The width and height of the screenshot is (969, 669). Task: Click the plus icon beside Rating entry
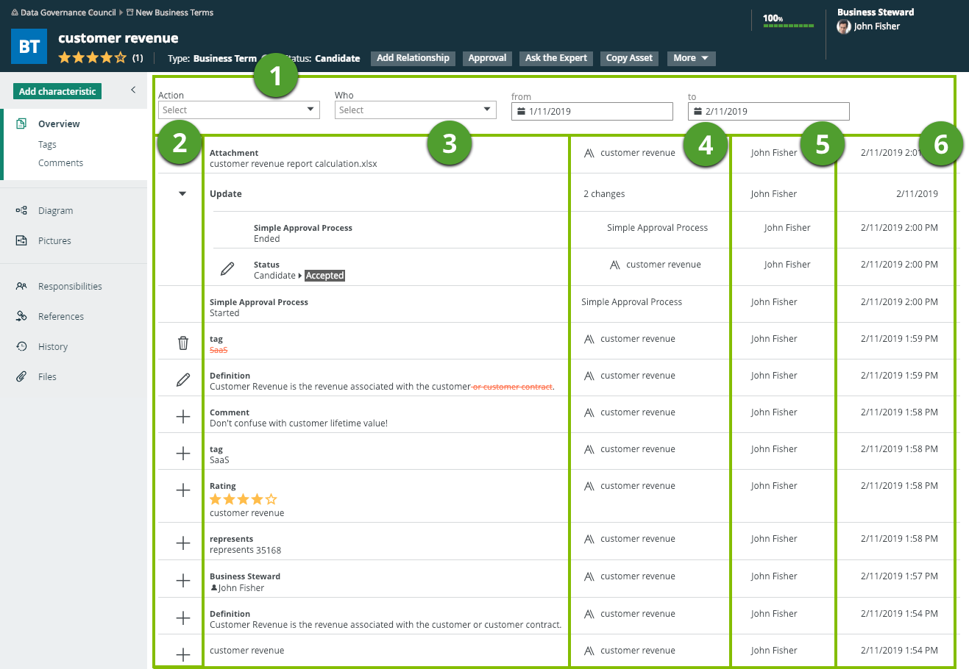click(x=183, y=490)
